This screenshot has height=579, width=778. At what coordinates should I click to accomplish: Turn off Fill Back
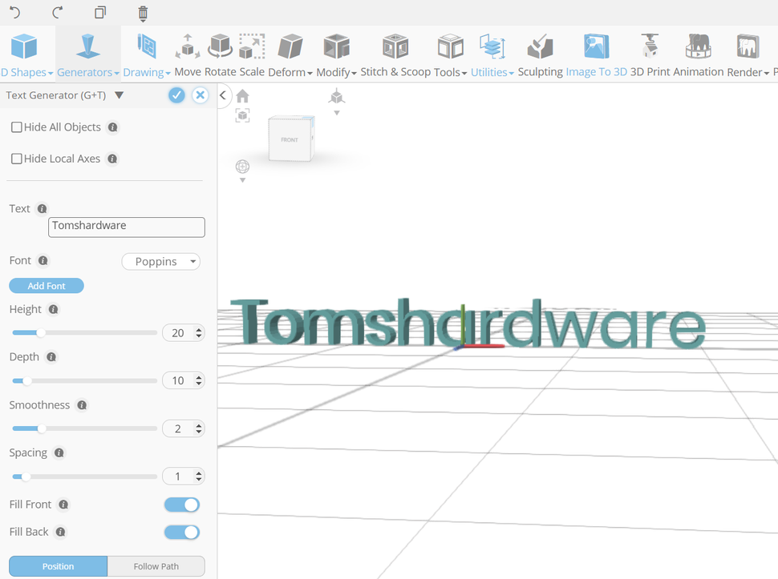181,532
